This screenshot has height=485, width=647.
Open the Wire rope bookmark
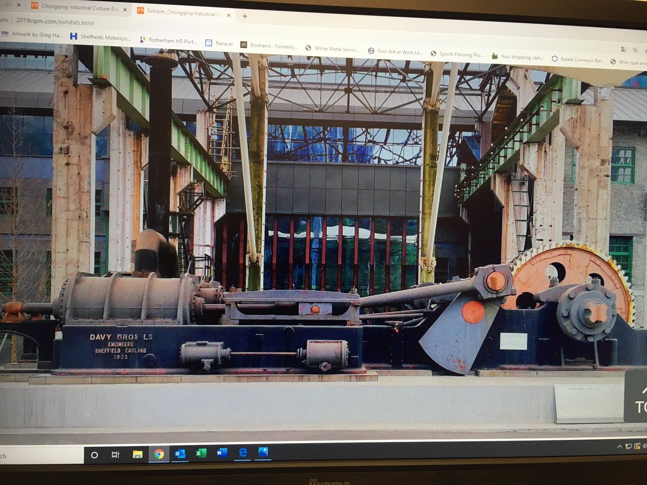click(629, 62)
